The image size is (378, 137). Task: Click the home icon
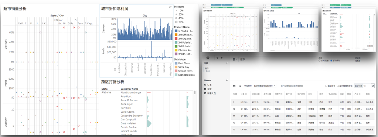pos(208,58)
